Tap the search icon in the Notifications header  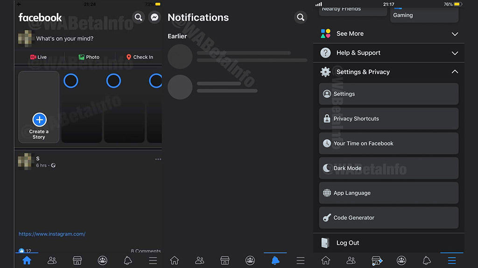tap(301, 18)
